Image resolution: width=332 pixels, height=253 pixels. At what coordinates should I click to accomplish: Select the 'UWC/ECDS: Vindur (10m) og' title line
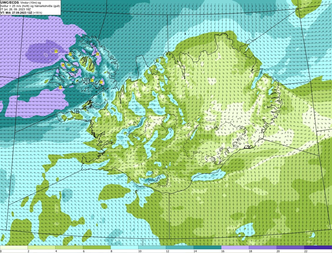pyautogui.click(x=21, y=3)
